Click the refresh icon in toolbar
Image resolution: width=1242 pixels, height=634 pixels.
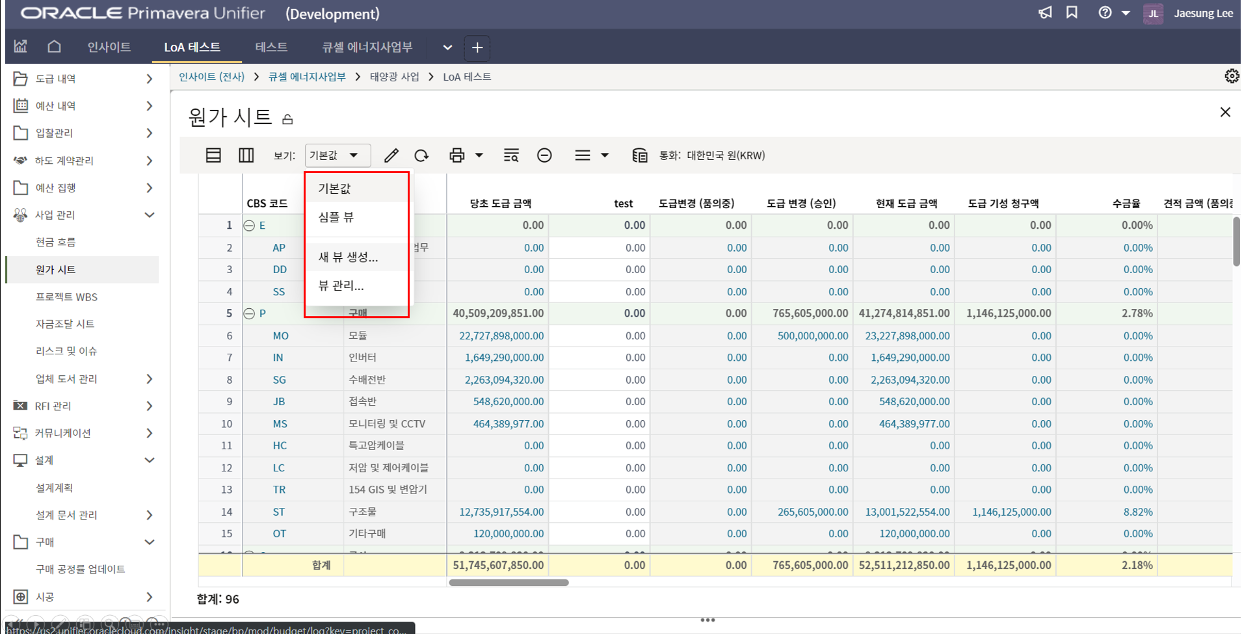point(421,155)
